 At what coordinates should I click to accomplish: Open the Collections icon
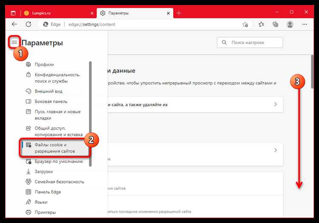tap(276, 24)
